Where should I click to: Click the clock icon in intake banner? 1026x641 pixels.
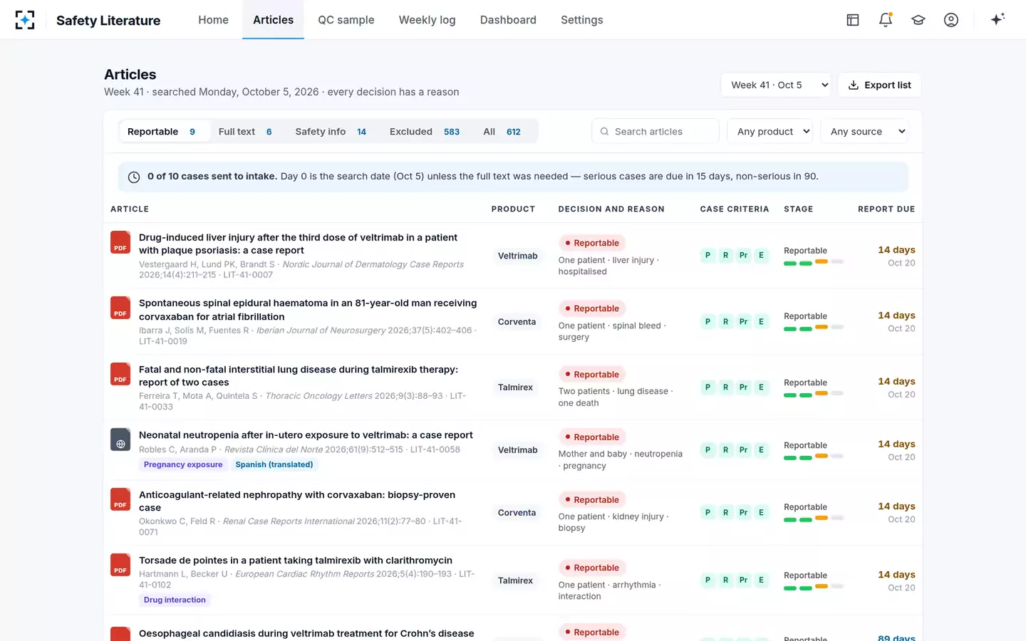tap(134, 177)
